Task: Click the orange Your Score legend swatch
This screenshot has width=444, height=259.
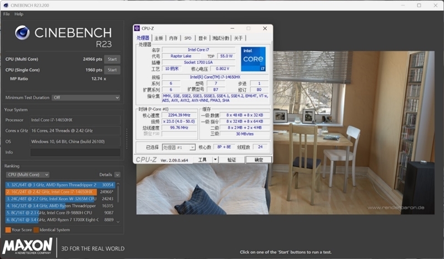Action: click(8, 230)
